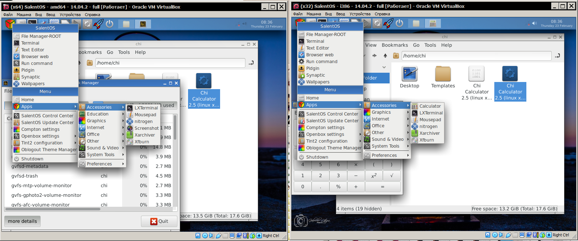
Task: Select the Templates folder icon in x32 file manager
Action: click(x=443, y=74)
